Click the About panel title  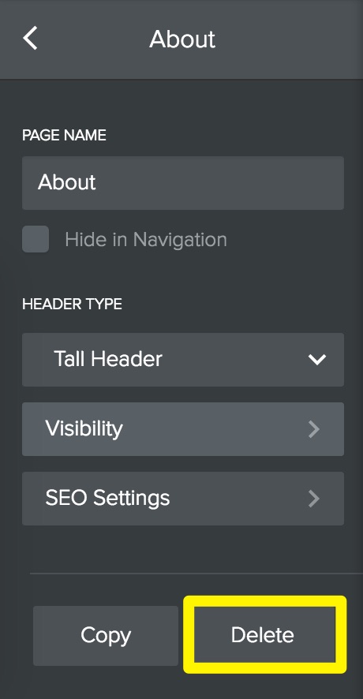182,39
